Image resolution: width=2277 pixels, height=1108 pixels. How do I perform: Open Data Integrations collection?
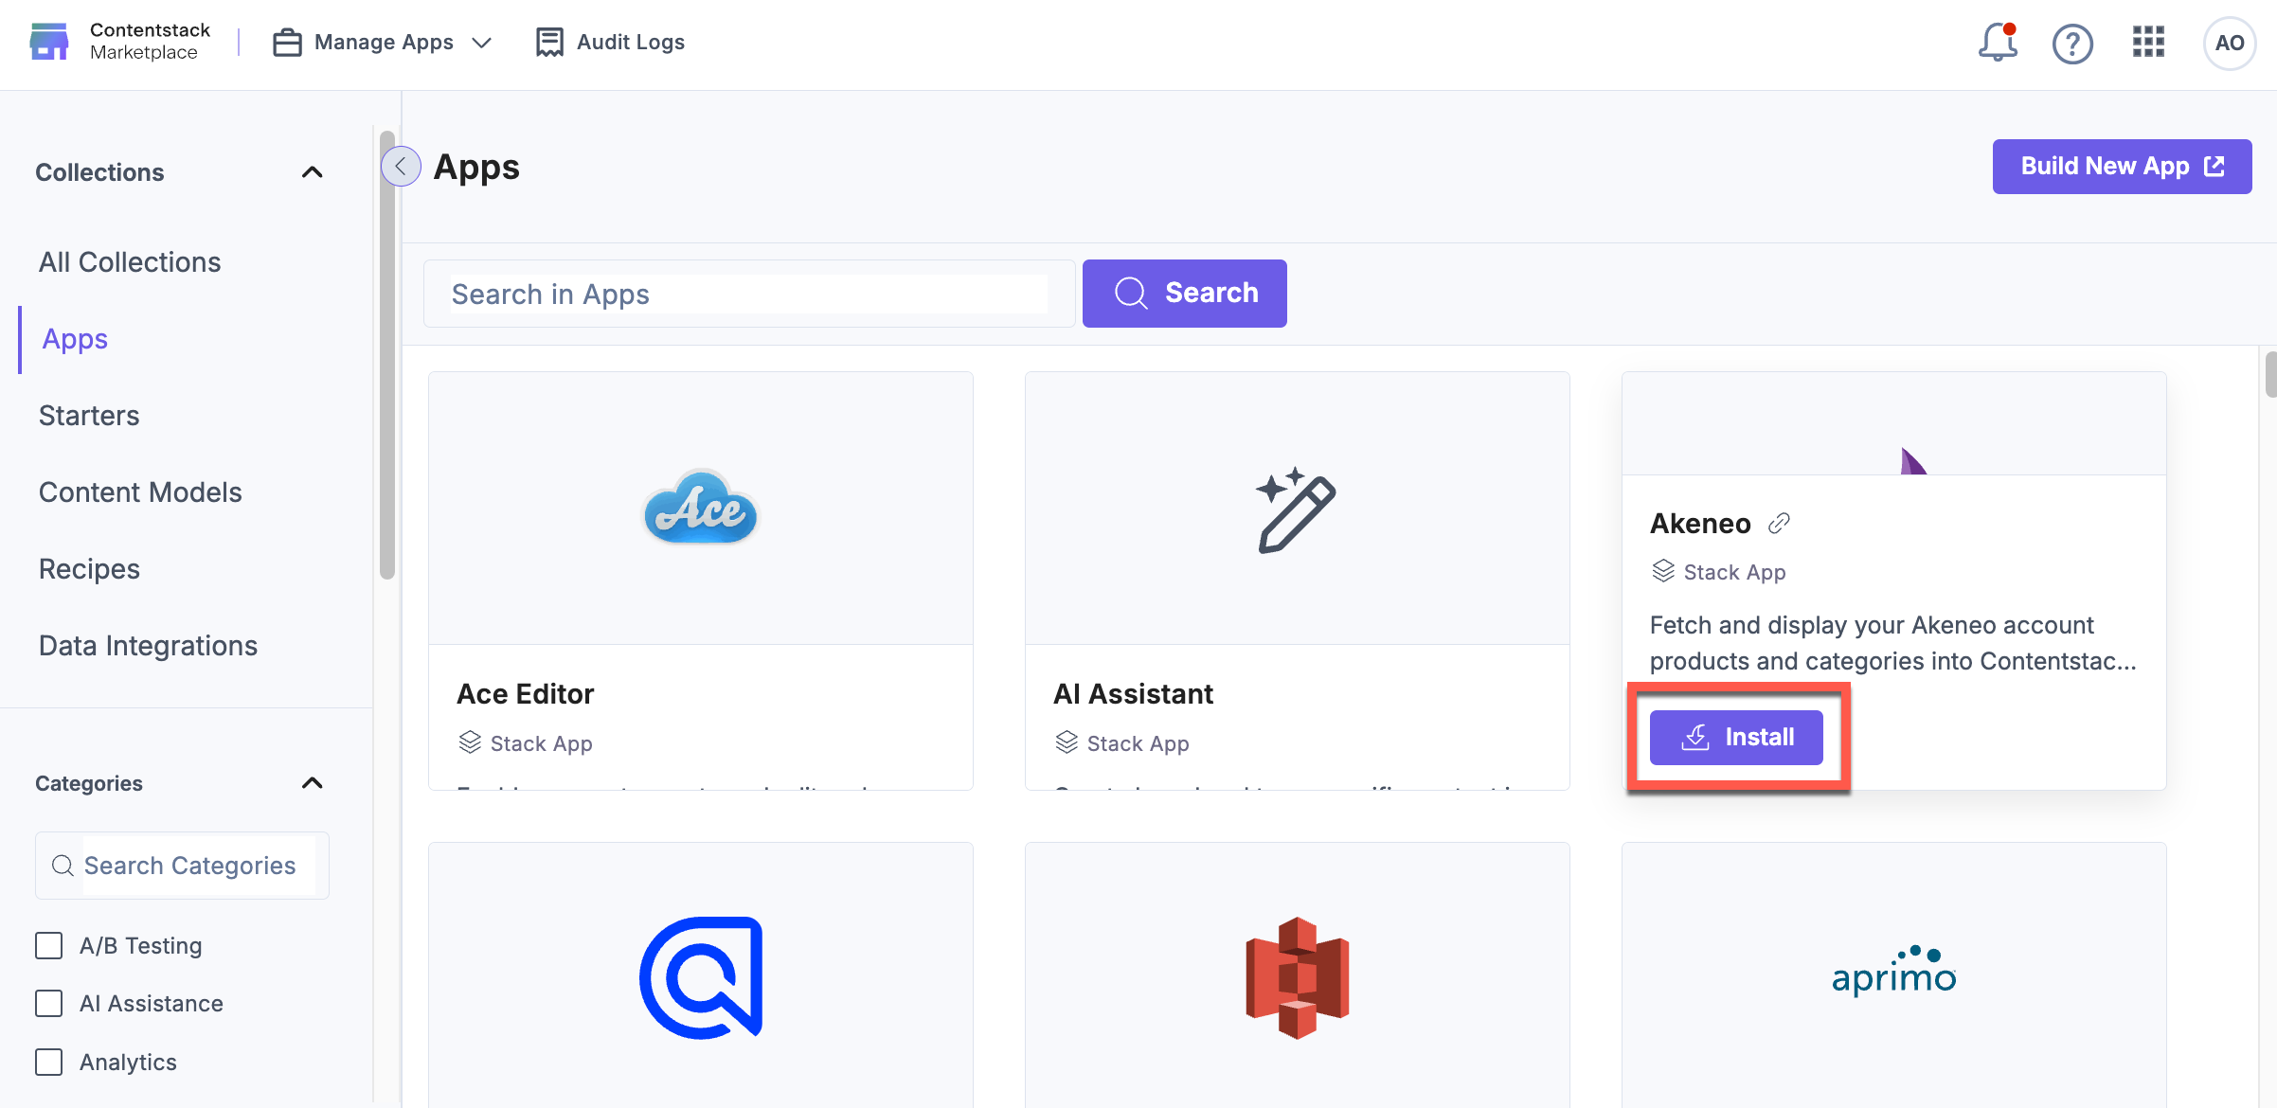pyautogui.click(x=148, y=646)
